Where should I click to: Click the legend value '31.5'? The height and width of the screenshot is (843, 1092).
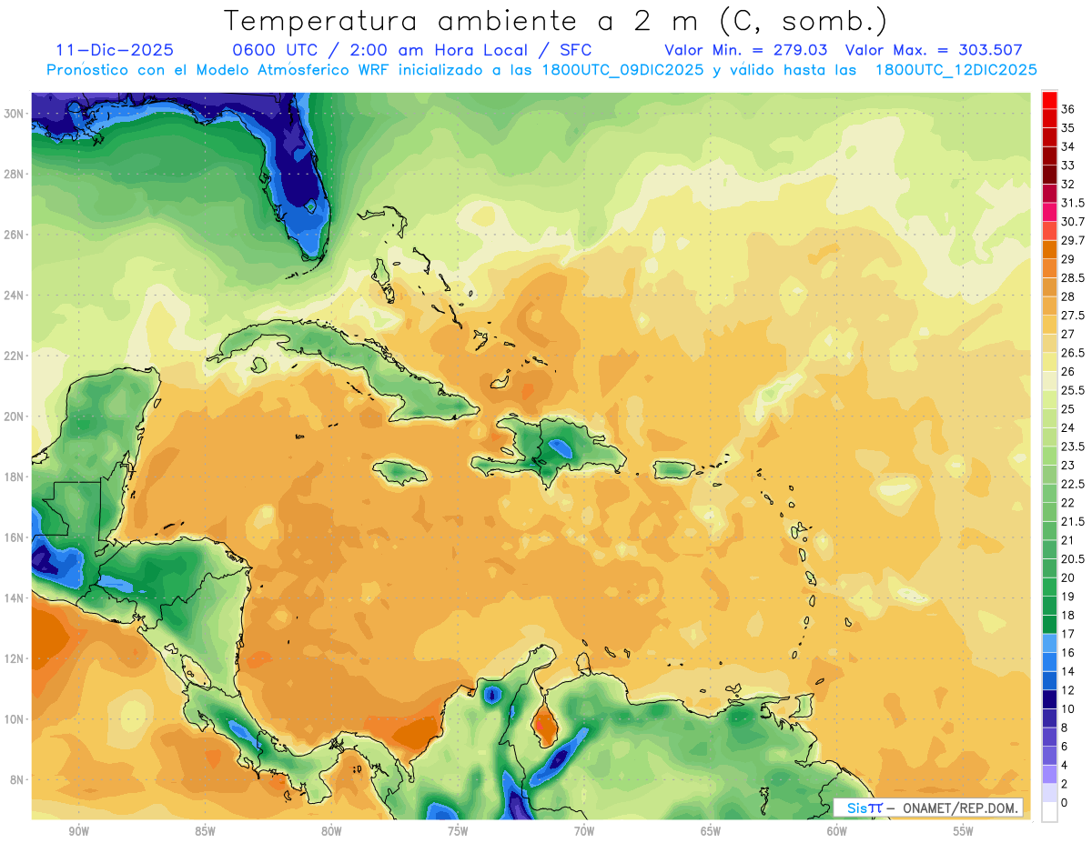(x=1073, y=203)
